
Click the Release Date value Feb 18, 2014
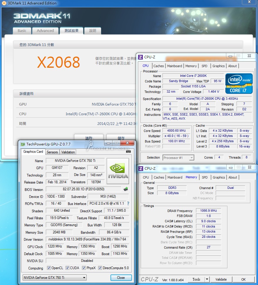[x=57, y=182]
